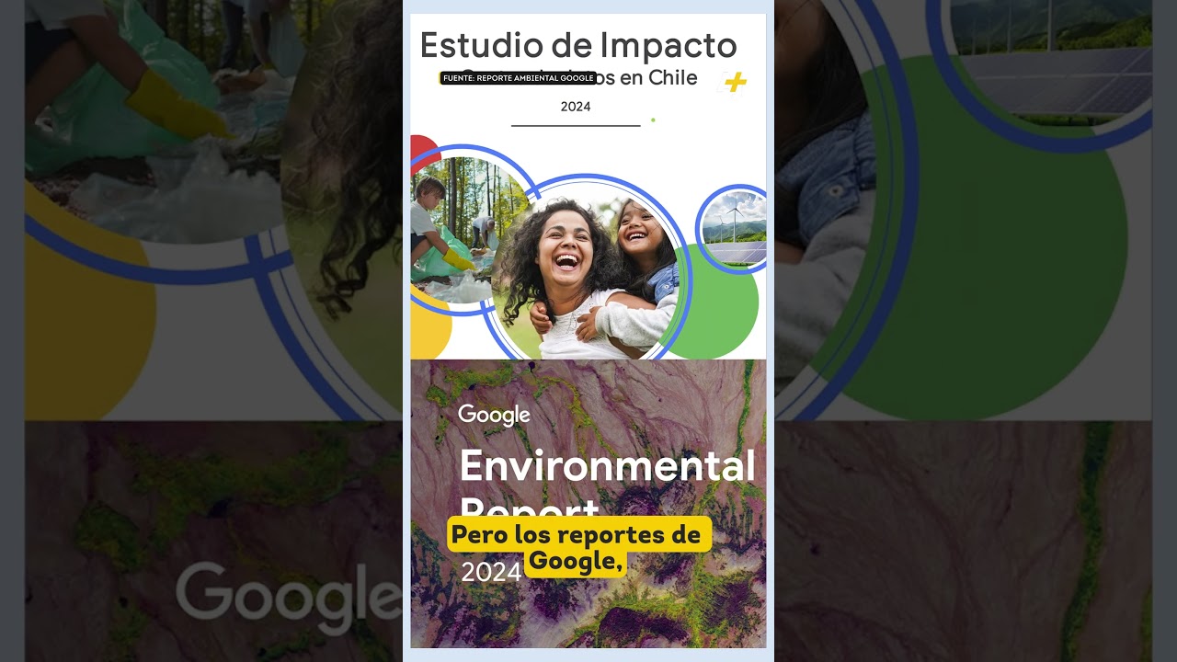Click the yellow plus logo icon

click(x=734, y=83)
